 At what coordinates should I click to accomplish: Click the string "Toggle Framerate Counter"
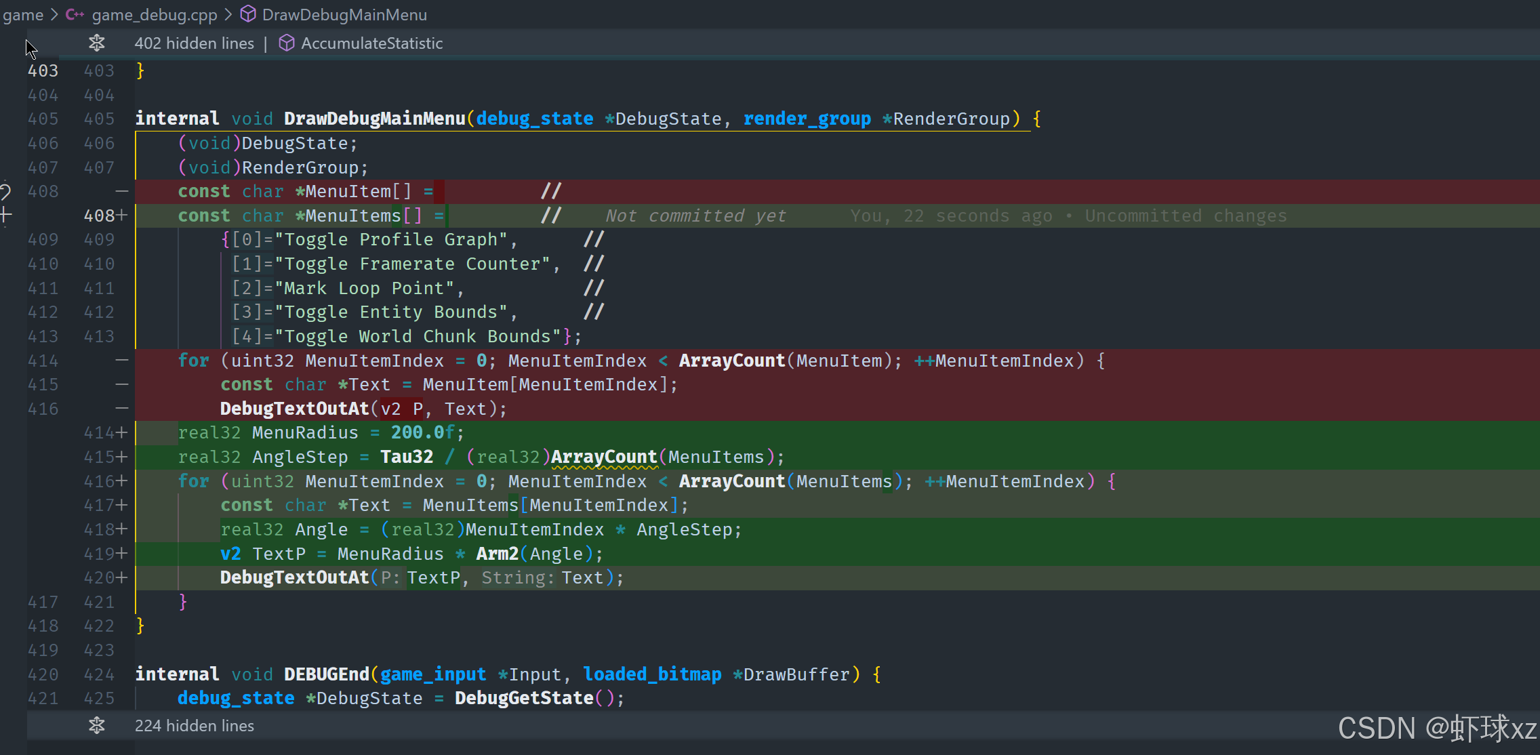pos(412,264)
